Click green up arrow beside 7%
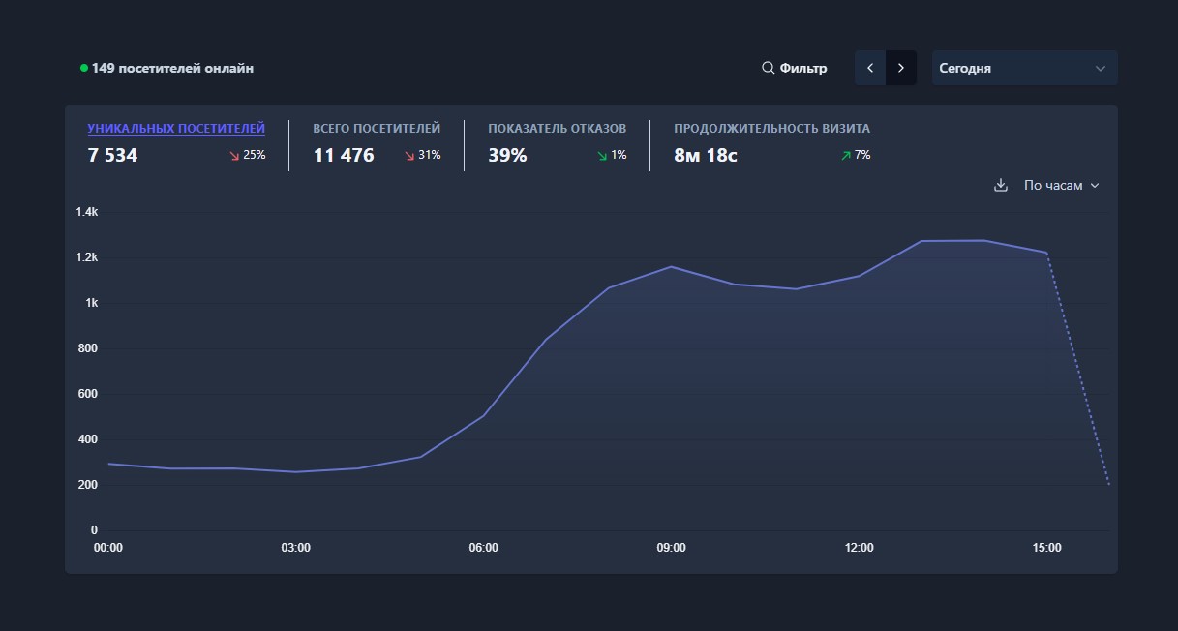Screen dimensions: 1178x631 coord(846,156)
